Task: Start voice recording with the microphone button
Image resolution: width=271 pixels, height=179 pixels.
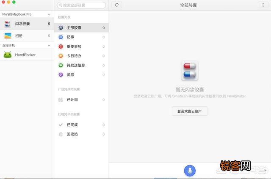Action: pos(190,171)
